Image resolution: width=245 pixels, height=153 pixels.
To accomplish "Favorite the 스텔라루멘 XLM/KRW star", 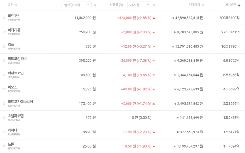I will pos(4,118).
